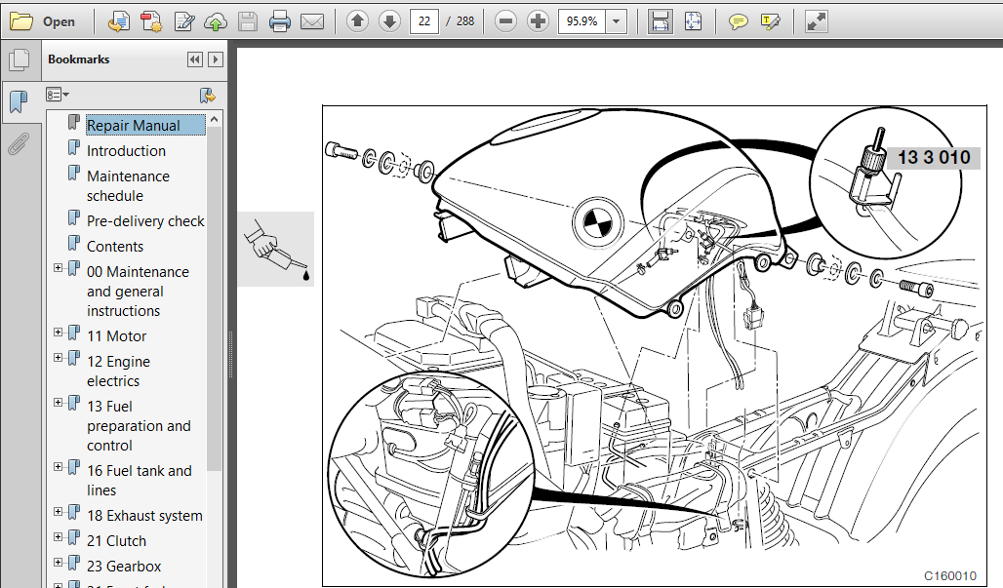Open the 16 Fuel tank and lines text
This screenshot has width=1003, height=588.
139,481
